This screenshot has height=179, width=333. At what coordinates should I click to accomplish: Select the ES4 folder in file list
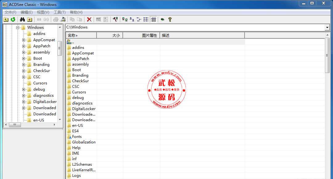[x=76, y=131]
